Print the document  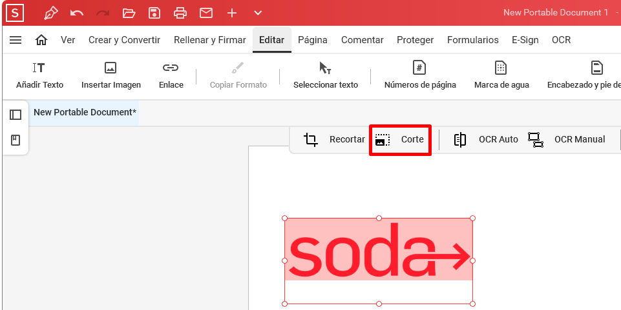180,13
